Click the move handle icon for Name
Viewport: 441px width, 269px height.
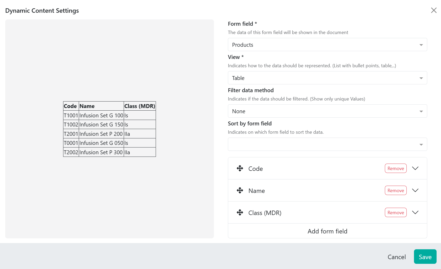[x=240, y=190]
